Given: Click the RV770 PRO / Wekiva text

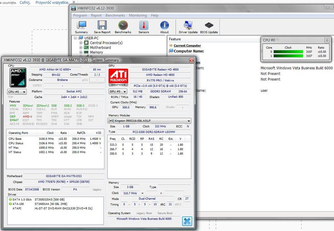Looking at the screenshot, I should point(160,80).
